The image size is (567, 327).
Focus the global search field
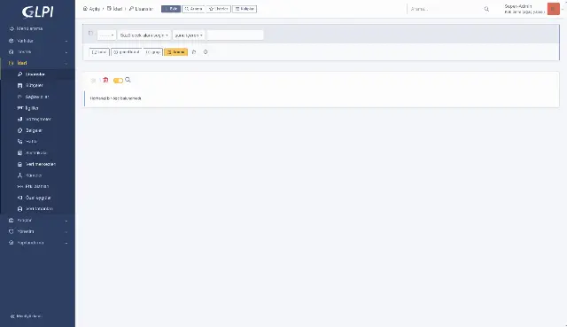click(445, 9)
